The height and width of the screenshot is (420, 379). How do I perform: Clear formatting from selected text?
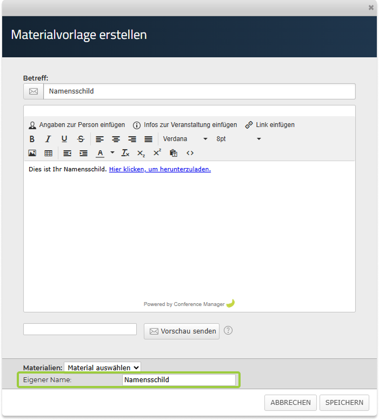coord(125,154)
